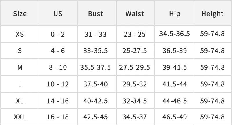Click the Size column header

20,14
